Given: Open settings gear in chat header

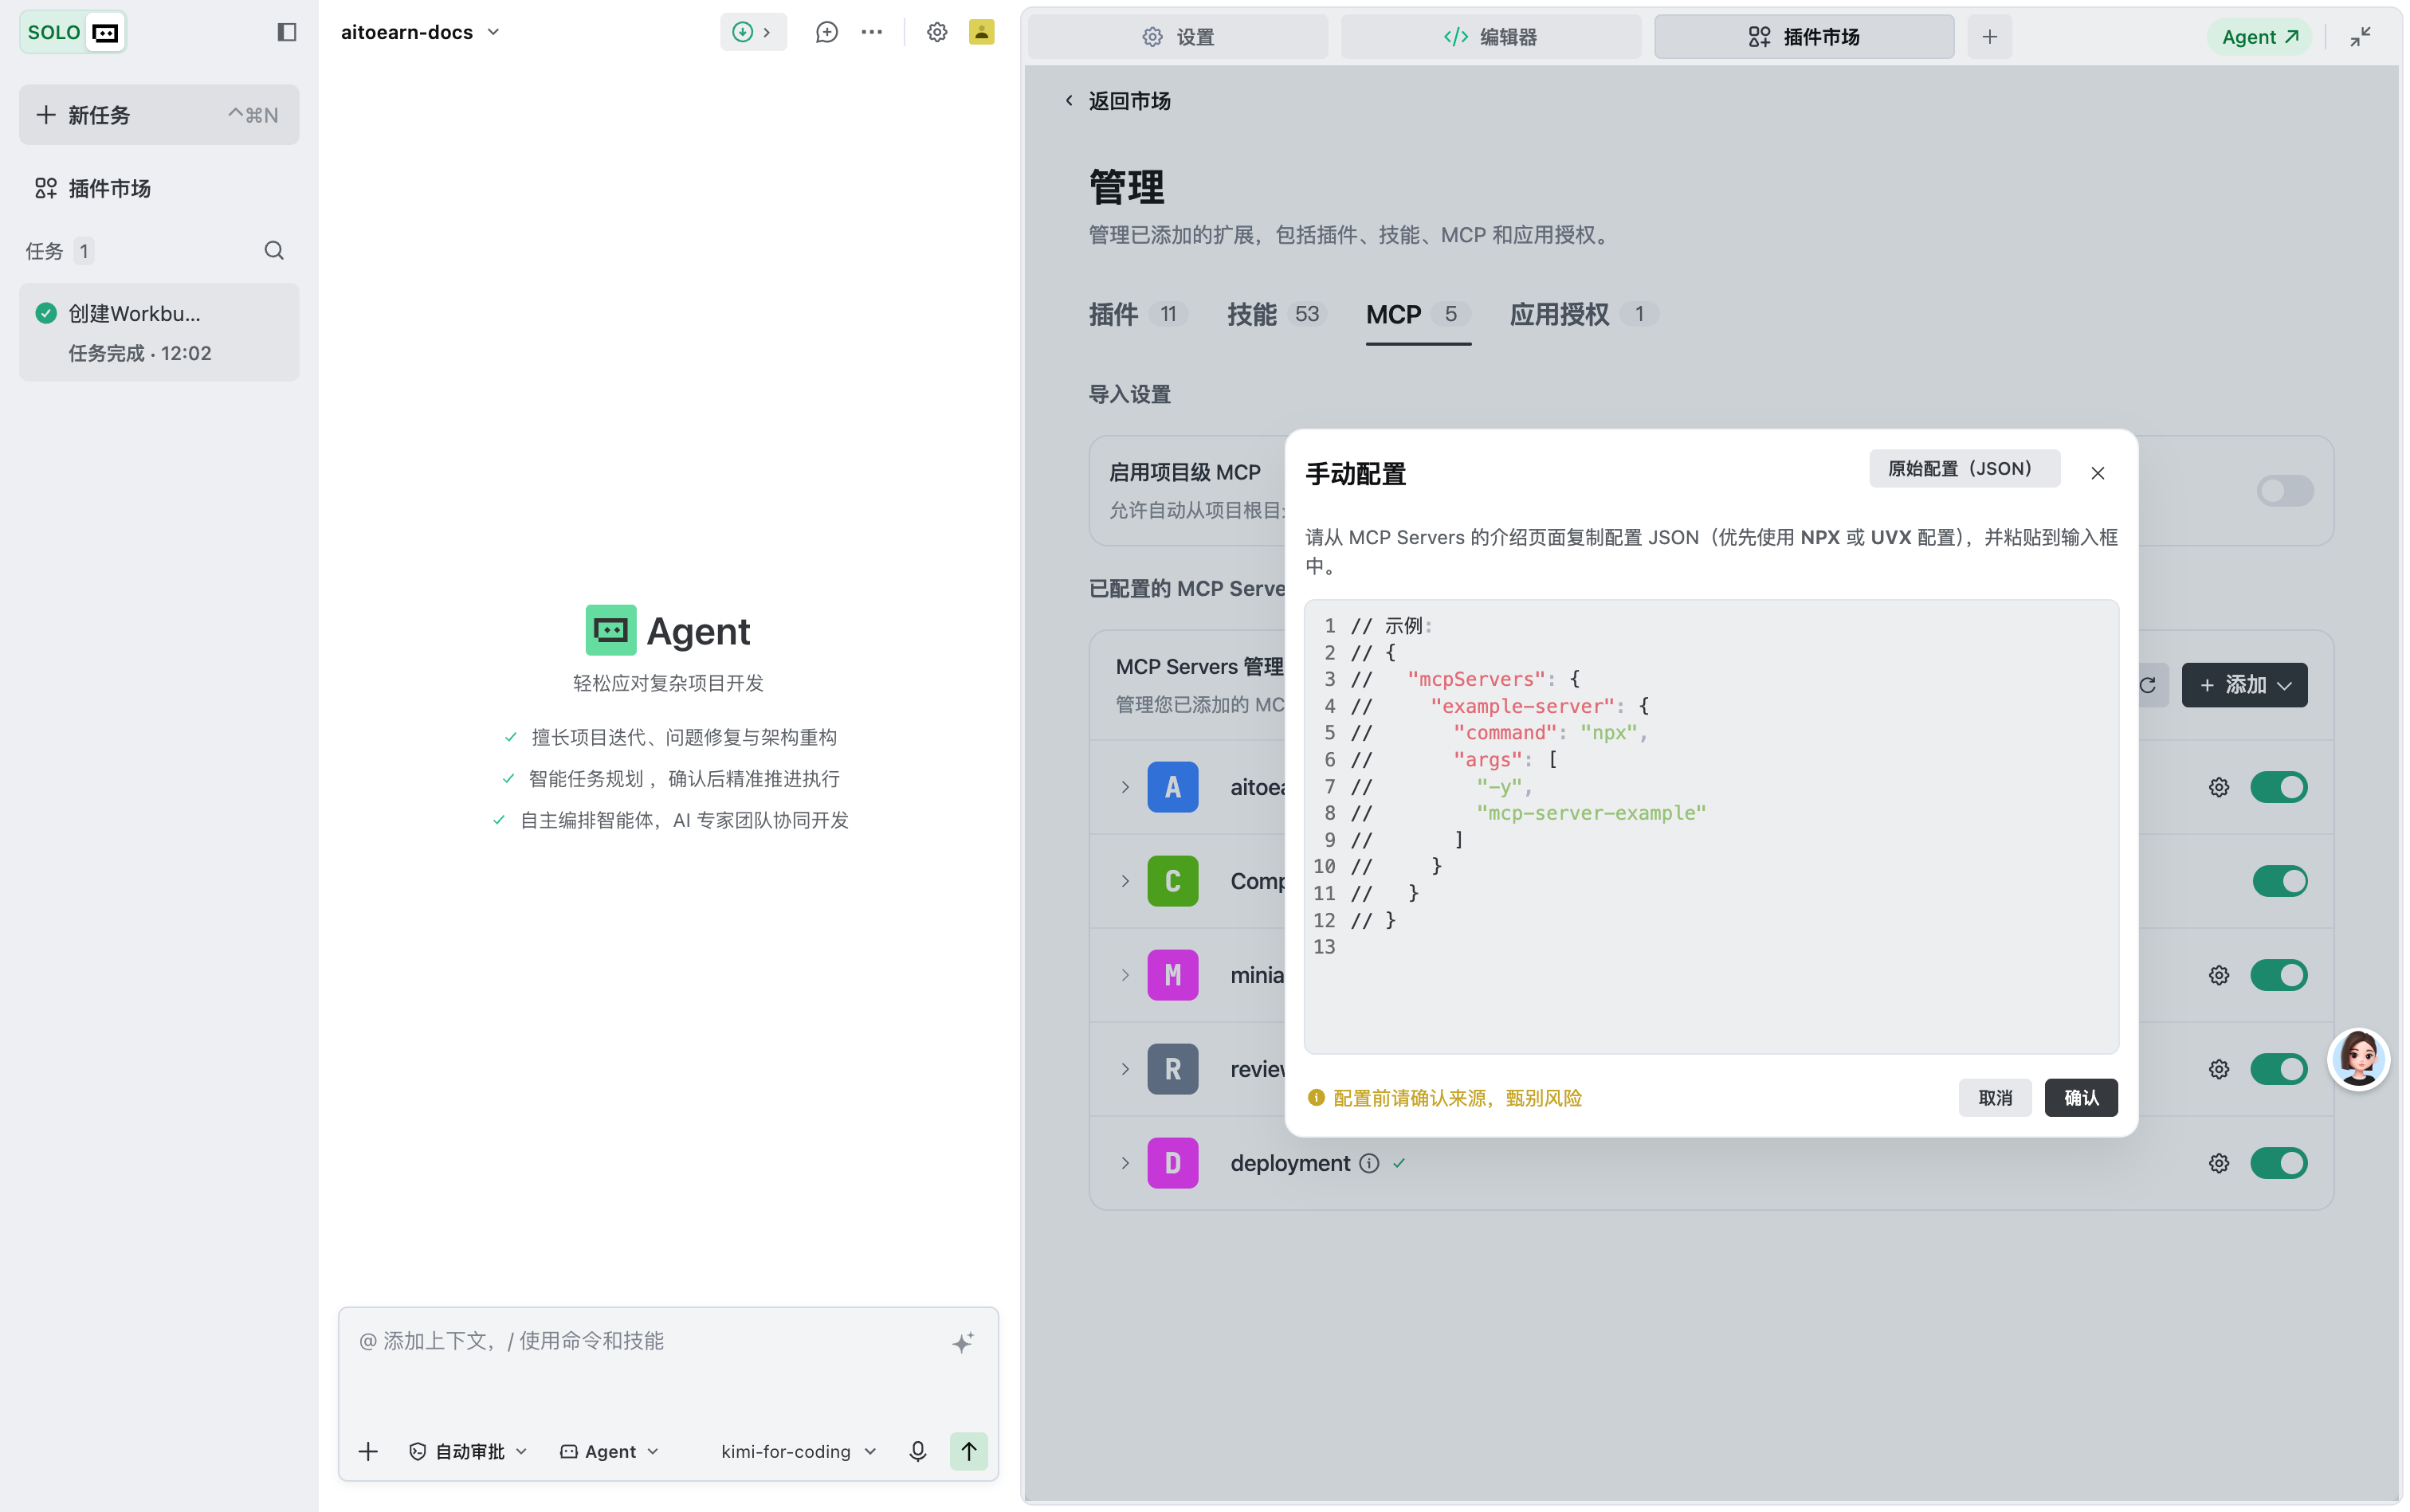Looking at the screenshot, I should [936, 32].
